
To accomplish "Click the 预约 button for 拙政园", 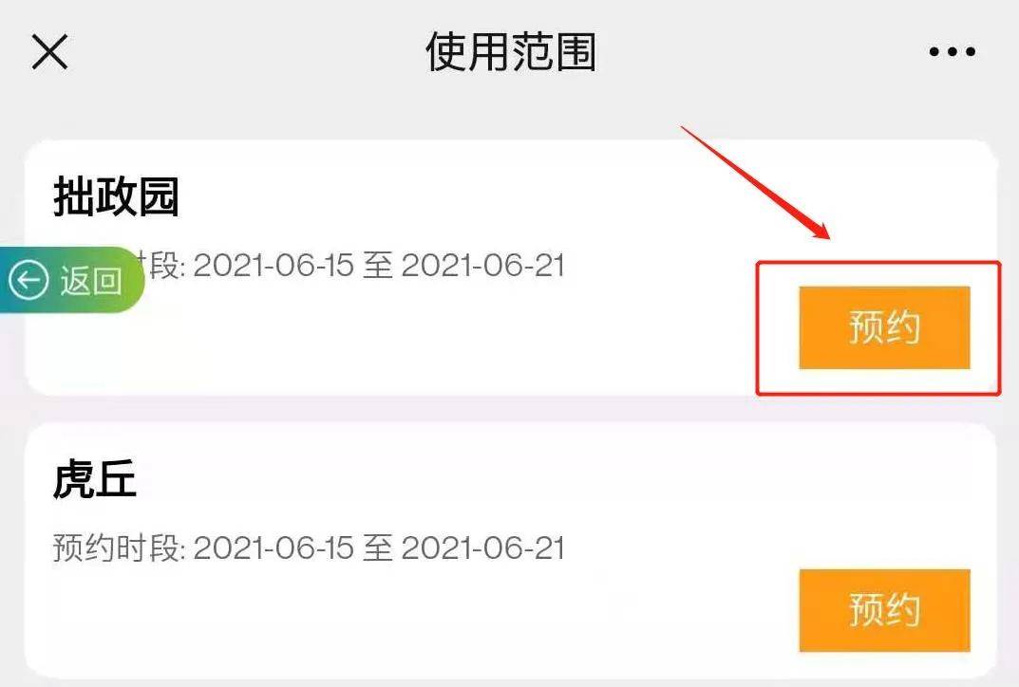I will click(x=884, y=327).
